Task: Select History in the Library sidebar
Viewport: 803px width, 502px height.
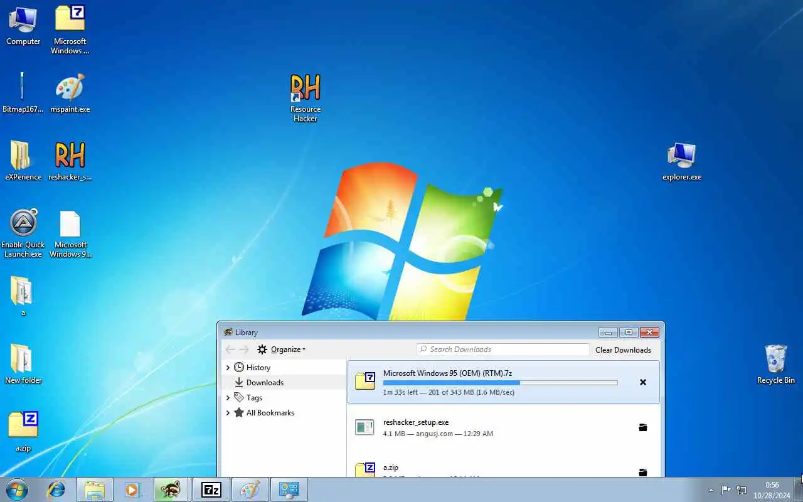Action: 258,368
